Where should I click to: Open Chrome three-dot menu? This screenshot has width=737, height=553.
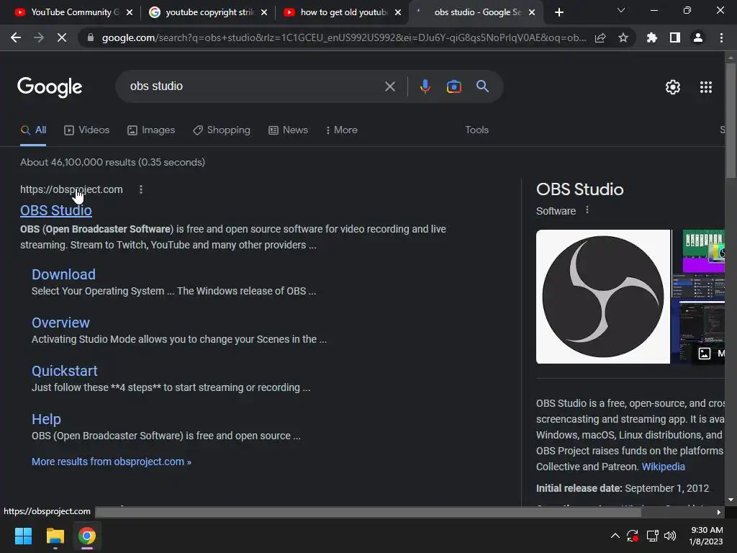click(x=721, y=37)
